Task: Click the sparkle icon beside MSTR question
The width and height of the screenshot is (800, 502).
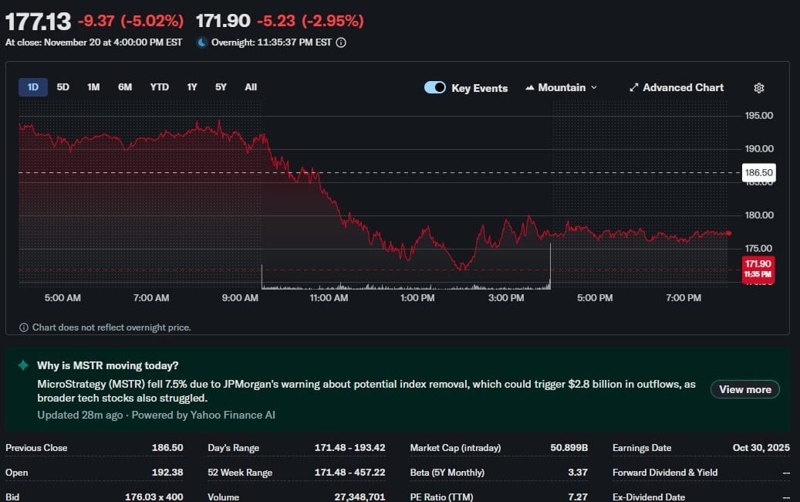Action: pyautogui.click(x=23, y=365)
